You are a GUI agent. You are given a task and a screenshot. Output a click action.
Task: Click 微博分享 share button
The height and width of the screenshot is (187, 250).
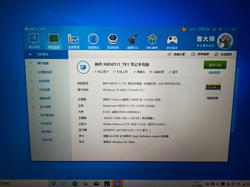(177, 54)
